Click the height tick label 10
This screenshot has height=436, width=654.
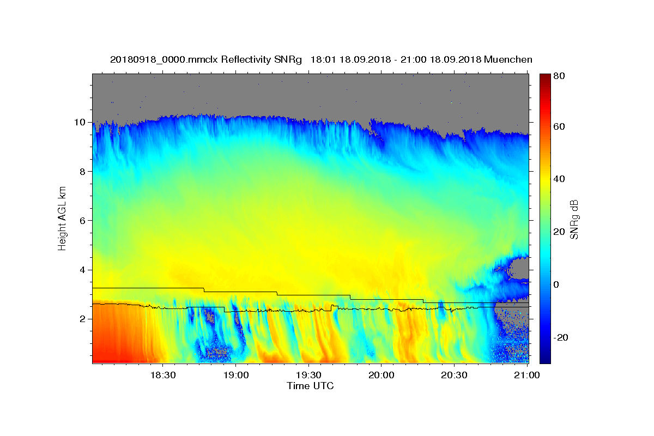[80, 122]
